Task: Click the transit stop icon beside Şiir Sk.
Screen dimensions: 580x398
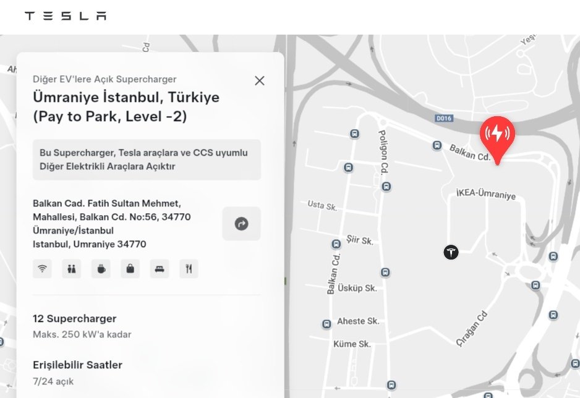Action: (x=336, y=244)
